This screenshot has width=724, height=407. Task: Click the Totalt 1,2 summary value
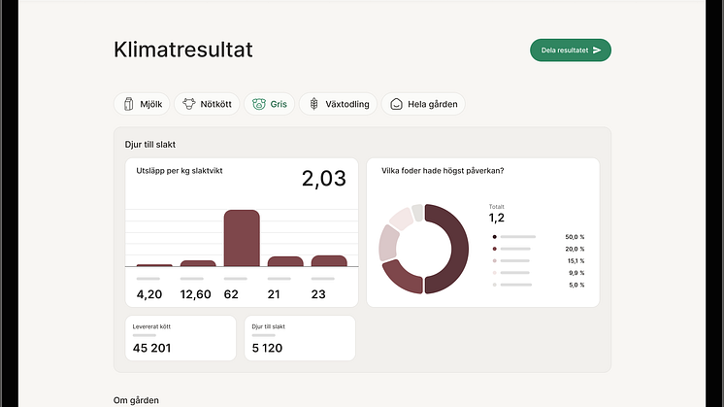click(497, 217)
